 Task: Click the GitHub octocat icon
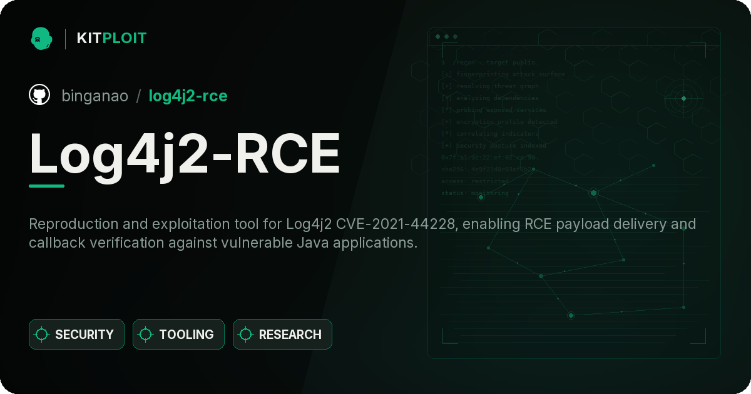39,95
